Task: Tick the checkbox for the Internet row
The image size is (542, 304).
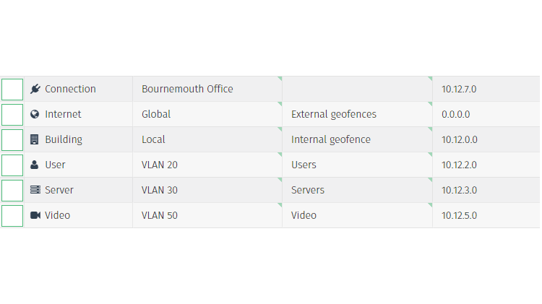Action: point(12,115)
